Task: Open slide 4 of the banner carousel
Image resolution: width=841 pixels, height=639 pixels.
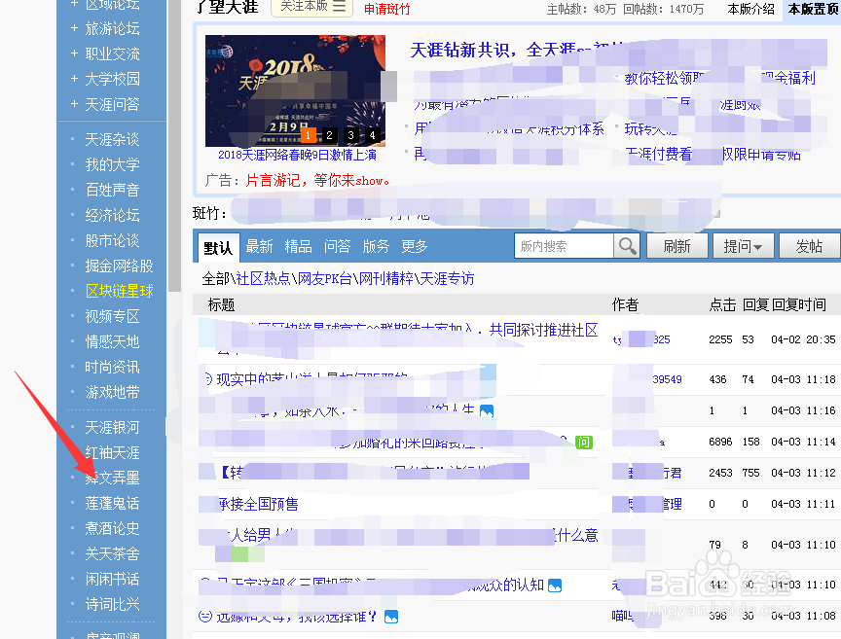Action: coord(372,135)
